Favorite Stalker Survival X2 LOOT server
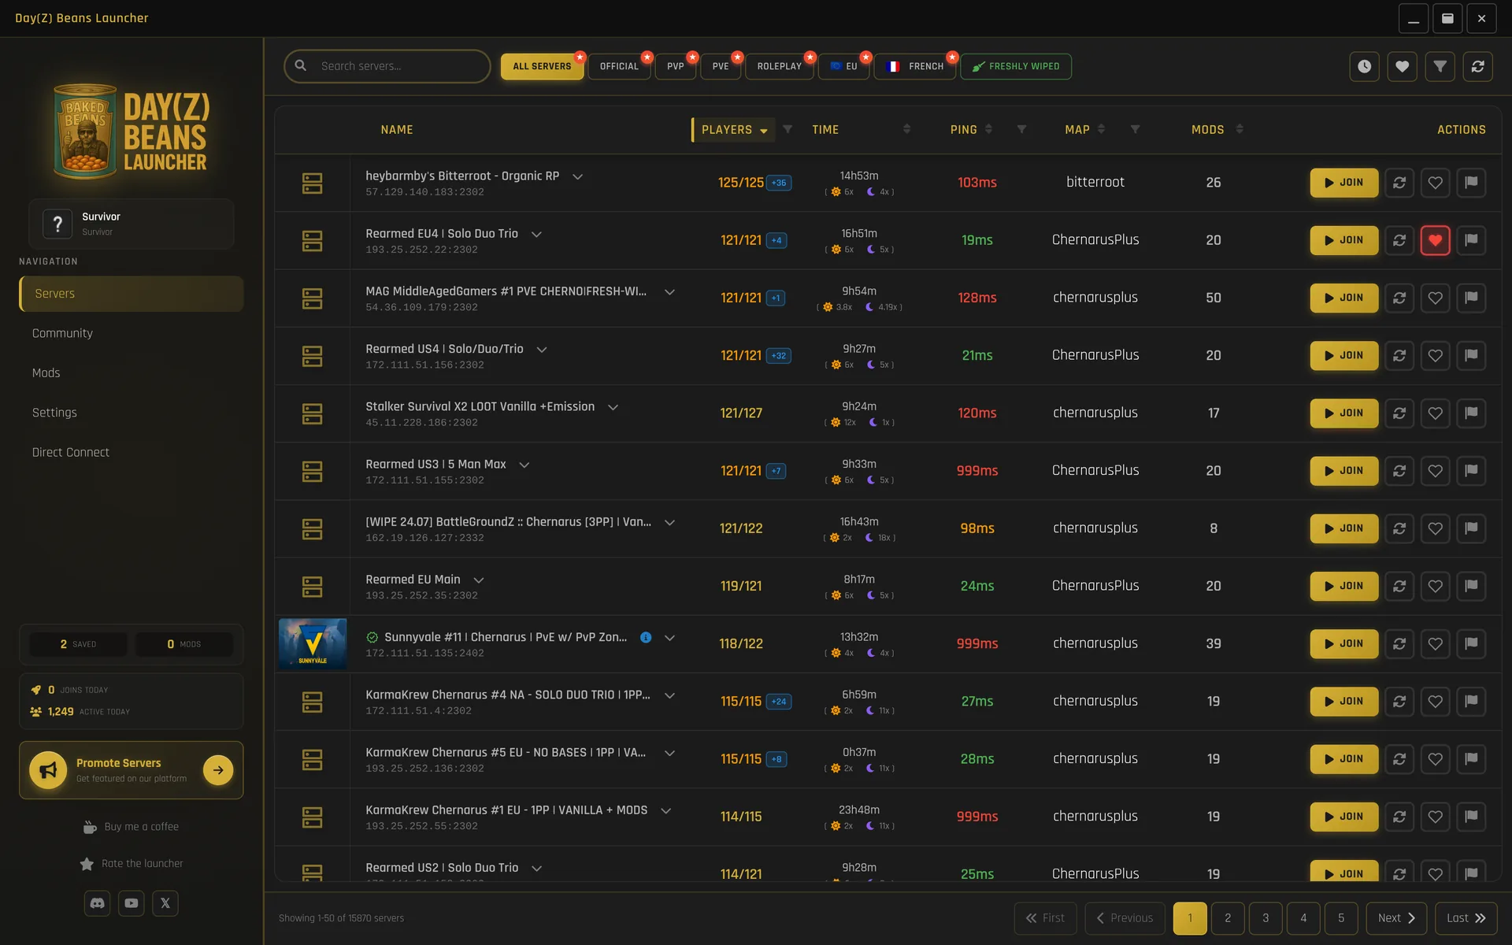Image resolution: width=1512 pixels, height=945 pixels. pyautogui.click(x=1436, y=413)
